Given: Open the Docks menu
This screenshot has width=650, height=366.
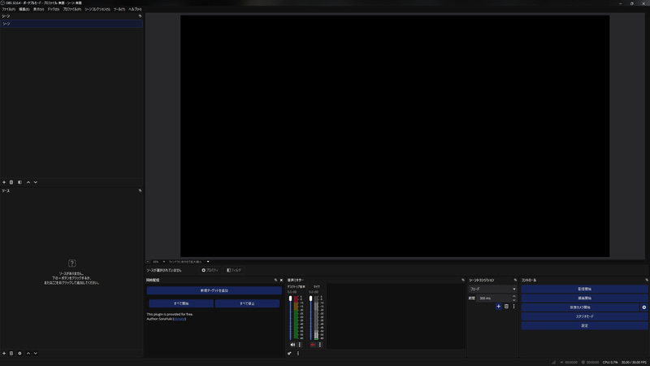Looking at the screenshot, I should click(x=53, y=9).
